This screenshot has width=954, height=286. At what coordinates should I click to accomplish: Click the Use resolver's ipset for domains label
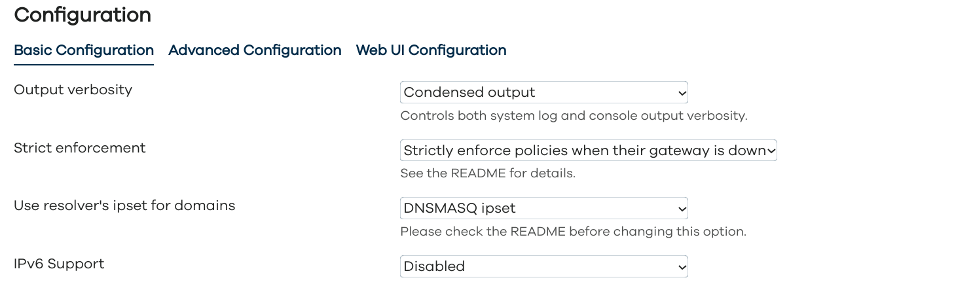(124, 206)
